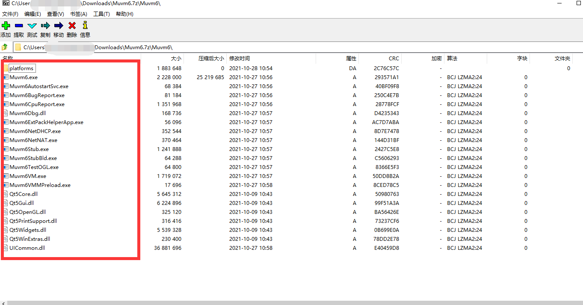583x305 pixels.
Task: Click the 6 224 896 size value
Action: tap(169, 203)
